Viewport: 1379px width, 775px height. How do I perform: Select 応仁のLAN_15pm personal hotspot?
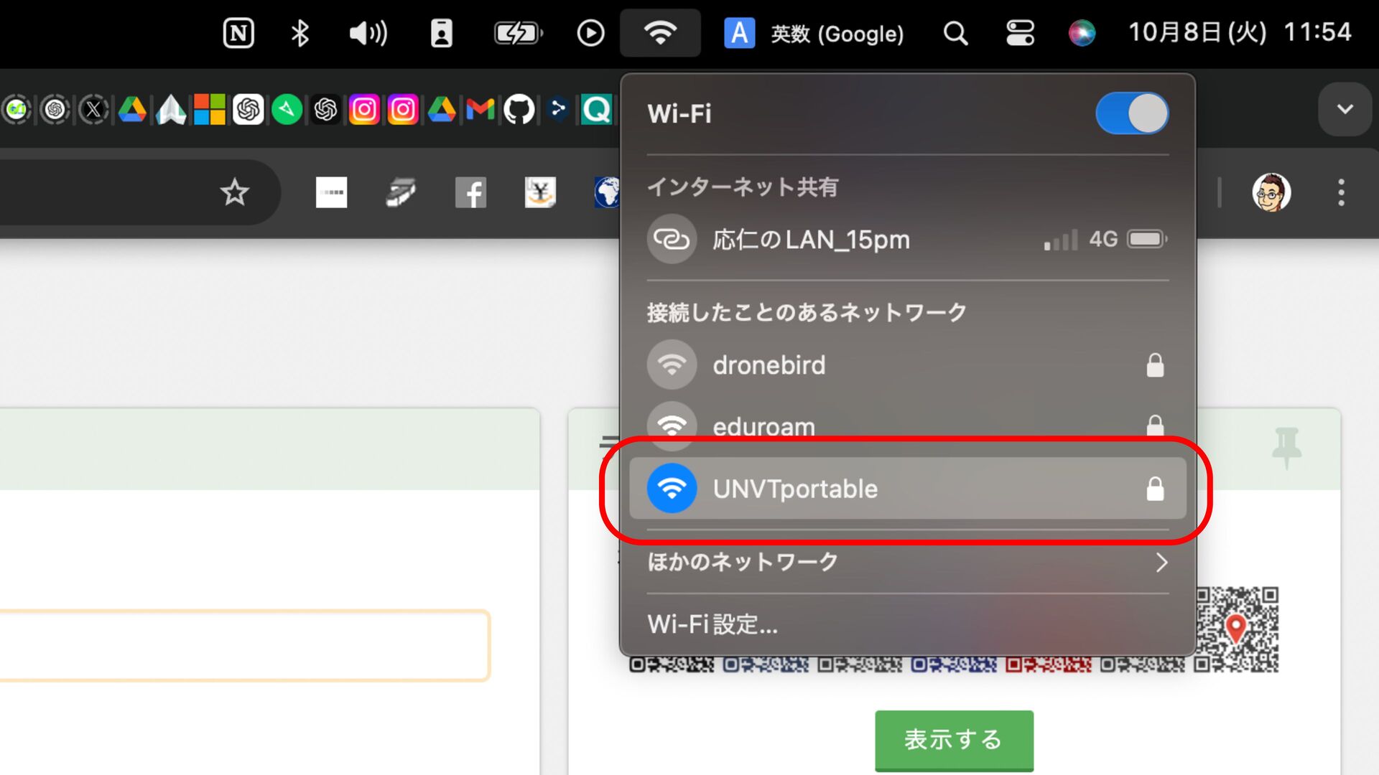(x=810, y=239)
